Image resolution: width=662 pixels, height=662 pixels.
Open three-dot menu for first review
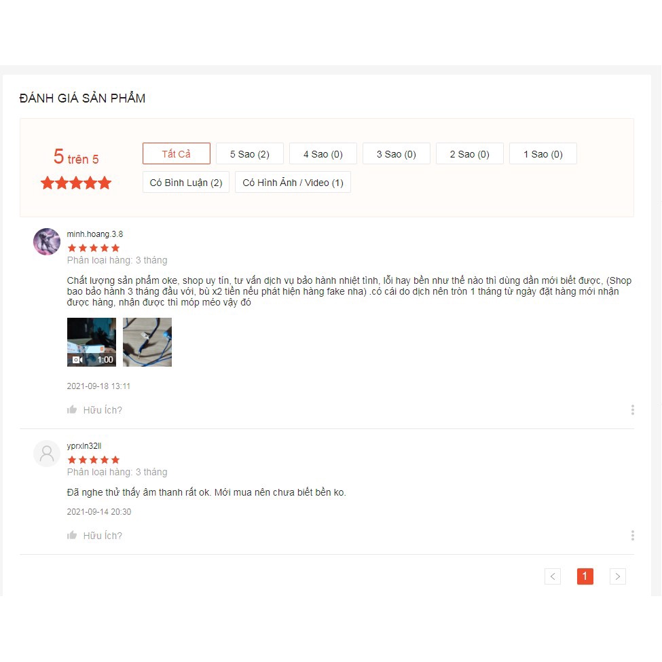tap(632, 409)
